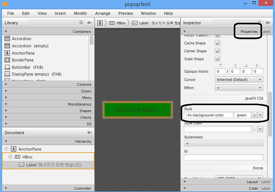Click the Library search field

(57, 23)
